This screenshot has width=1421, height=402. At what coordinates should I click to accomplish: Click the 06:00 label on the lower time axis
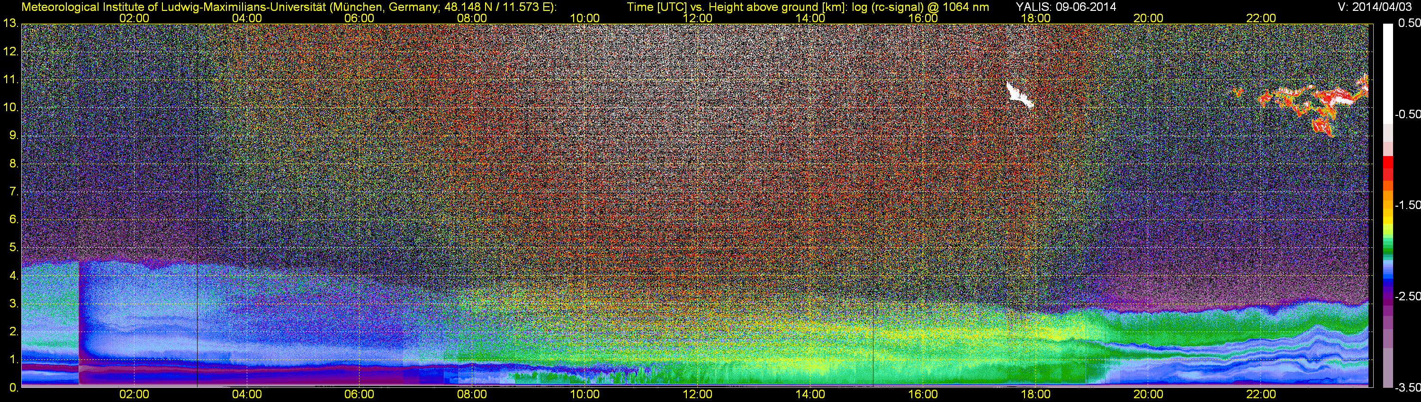(359, 394)
